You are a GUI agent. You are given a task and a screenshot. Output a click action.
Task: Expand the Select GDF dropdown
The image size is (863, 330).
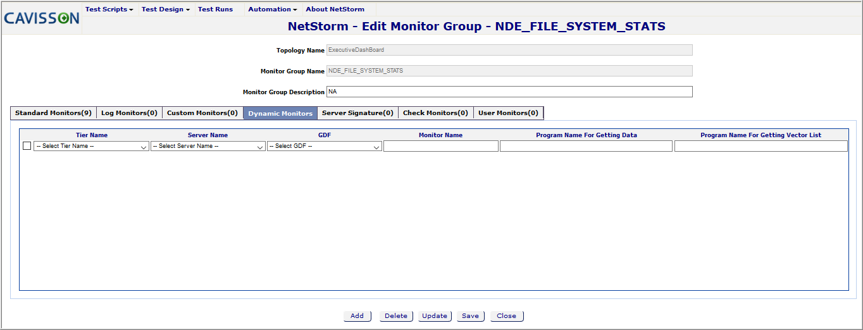[325, 146]
